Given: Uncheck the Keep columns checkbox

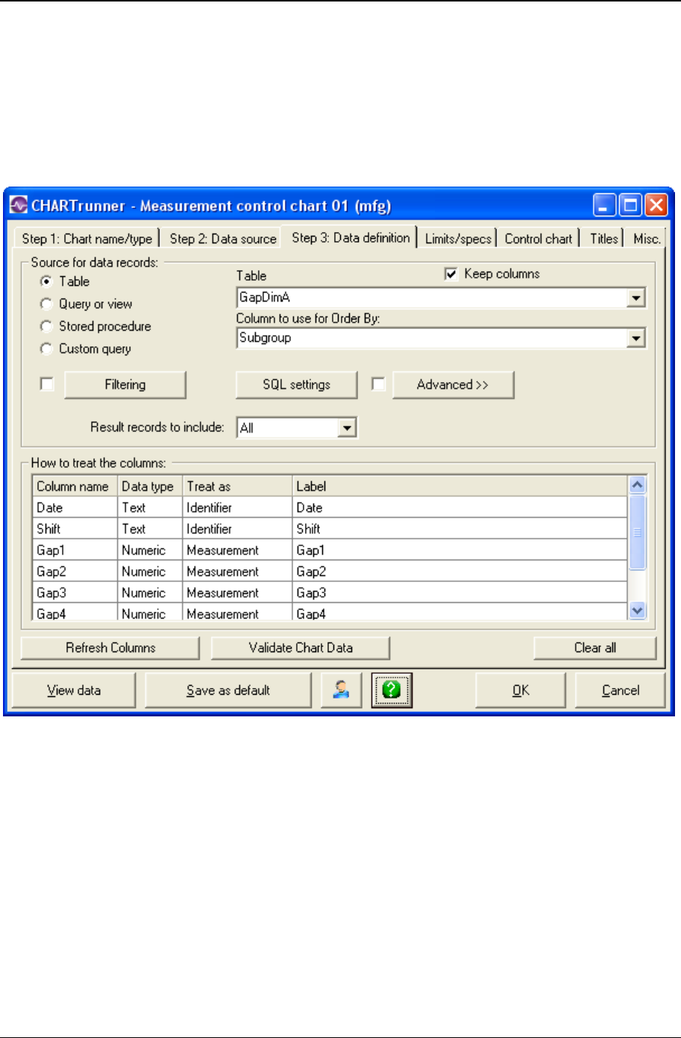Looking at the screenshot, I should click(x=451, y=274).
